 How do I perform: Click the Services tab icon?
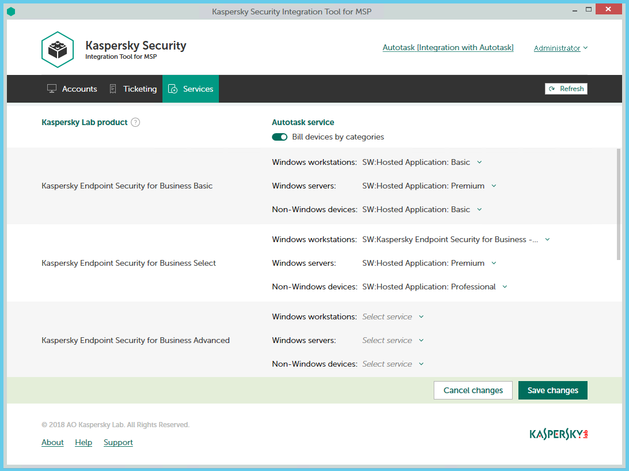coord(173,89)
